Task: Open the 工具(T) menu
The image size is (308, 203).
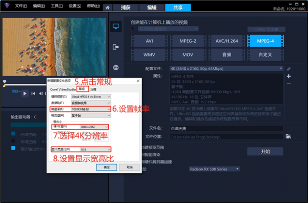Action: pos(57,6)
